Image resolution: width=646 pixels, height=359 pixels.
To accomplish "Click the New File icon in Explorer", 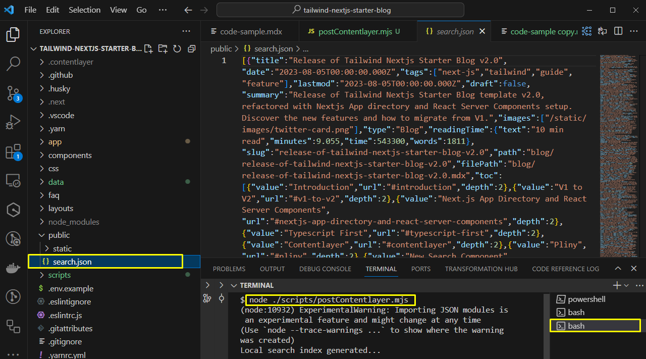I will tap(148, 49).
